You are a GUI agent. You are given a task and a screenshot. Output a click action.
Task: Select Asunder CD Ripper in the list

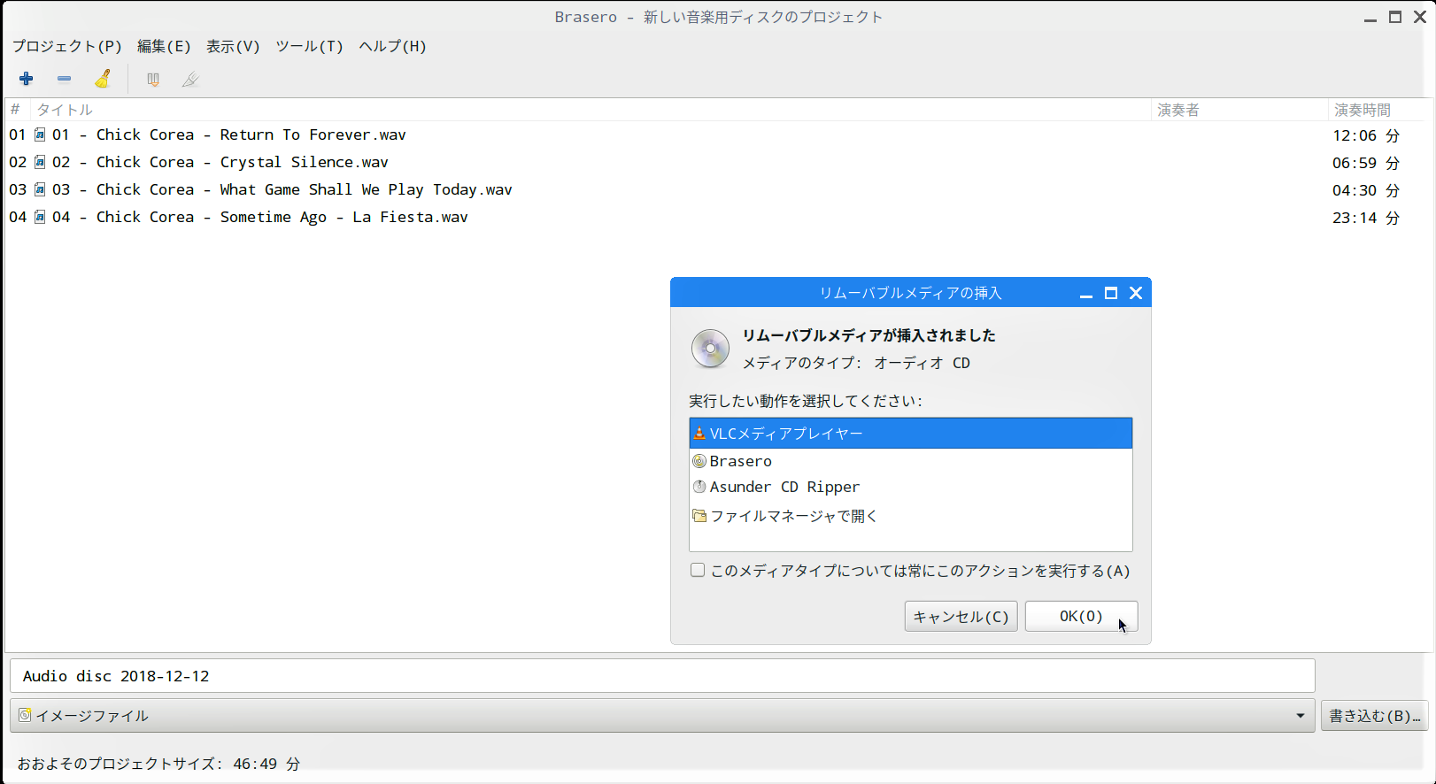coord(911,487)
